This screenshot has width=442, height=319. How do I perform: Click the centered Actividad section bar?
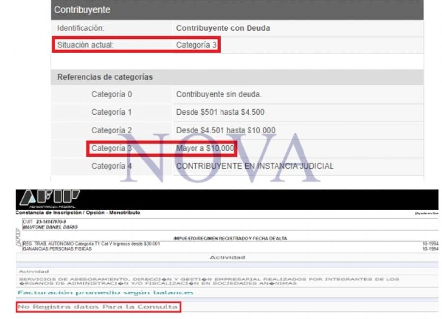pos(227,257)
